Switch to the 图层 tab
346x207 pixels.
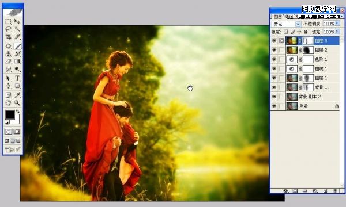pos(278,17)
